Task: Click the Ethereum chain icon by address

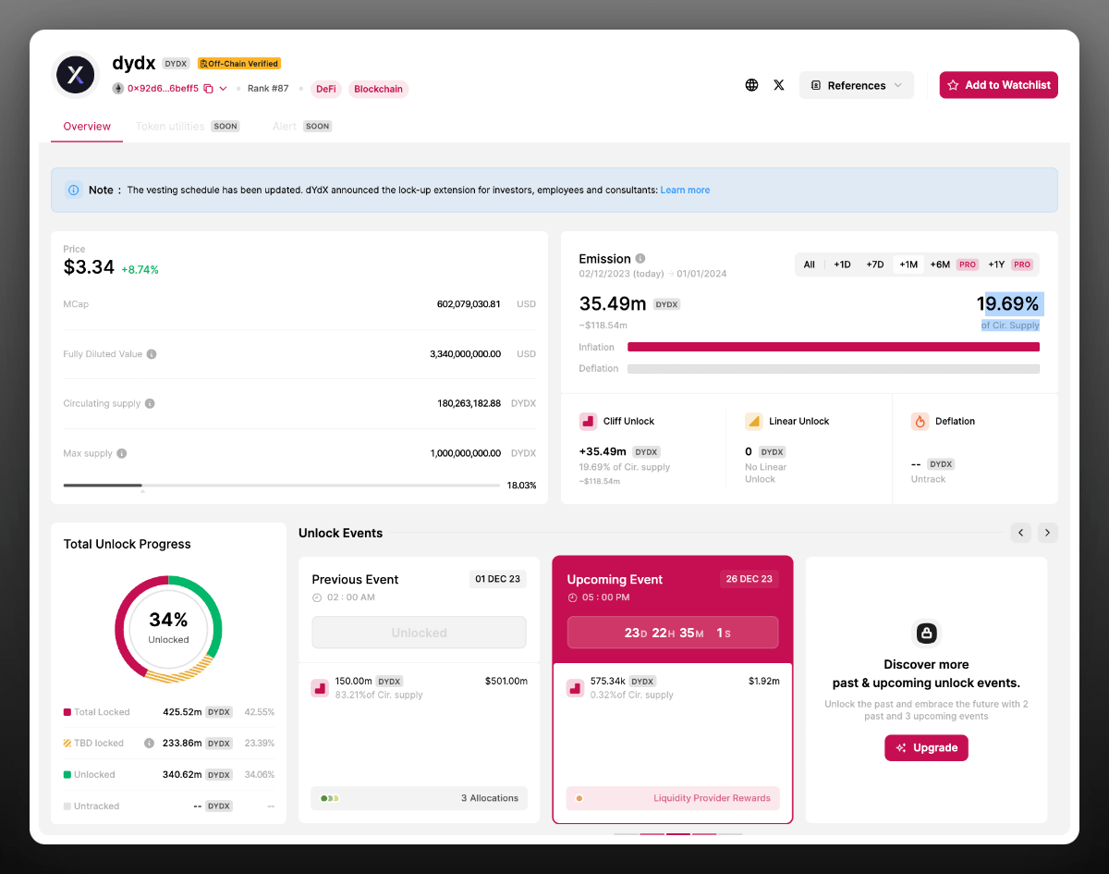Action: point(117,89)
